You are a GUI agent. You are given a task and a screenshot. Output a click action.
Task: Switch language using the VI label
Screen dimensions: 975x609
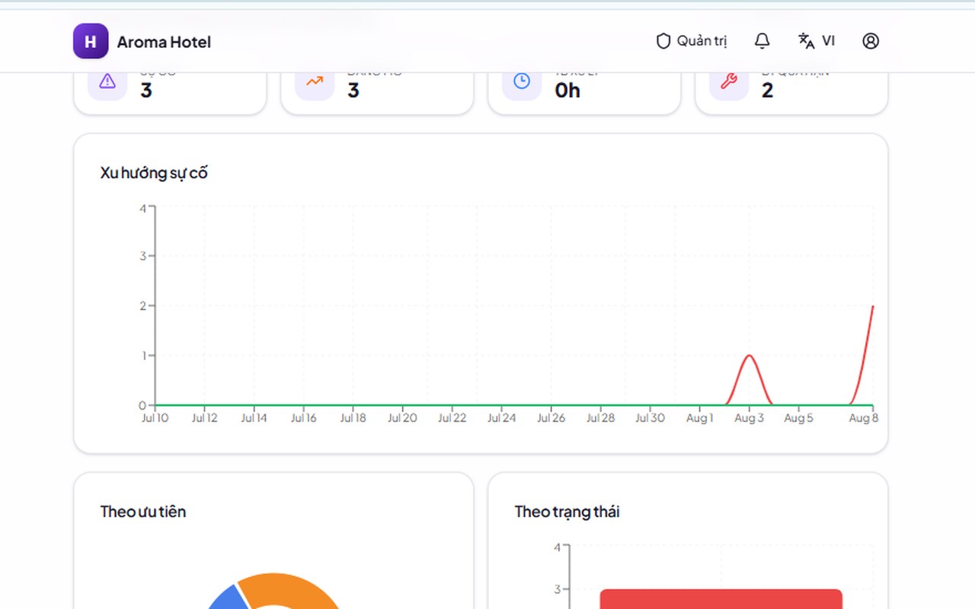[x=828, y=41]
